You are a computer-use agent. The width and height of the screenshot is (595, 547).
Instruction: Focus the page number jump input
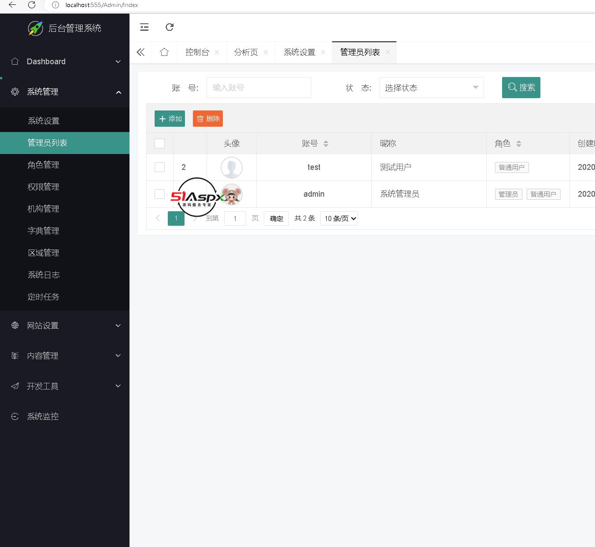[235, 219]
